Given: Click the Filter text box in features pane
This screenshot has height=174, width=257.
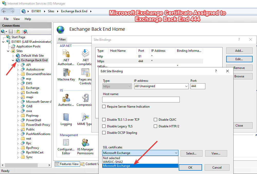Looking at the screenshot, I should point(79,39).
